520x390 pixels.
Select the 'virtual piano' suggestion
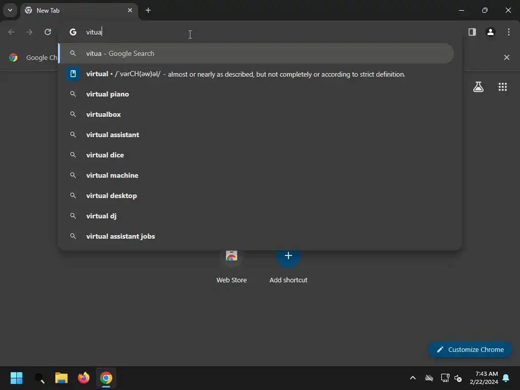click(x=256, y=94)
